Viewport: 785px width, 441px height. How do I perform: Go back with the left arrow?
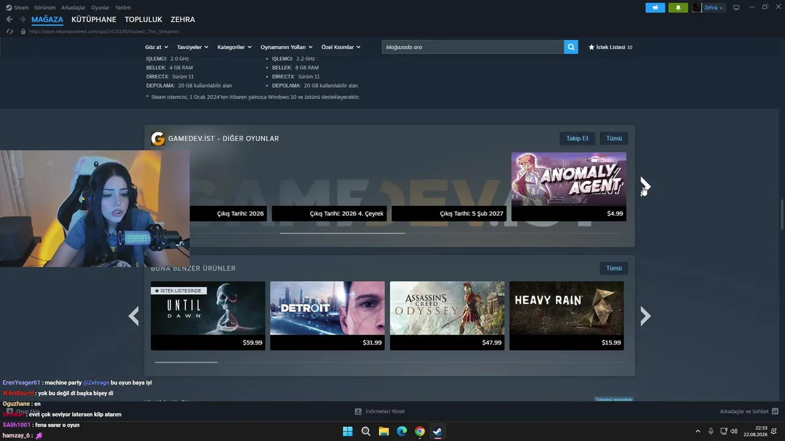(x=9, y=20)
